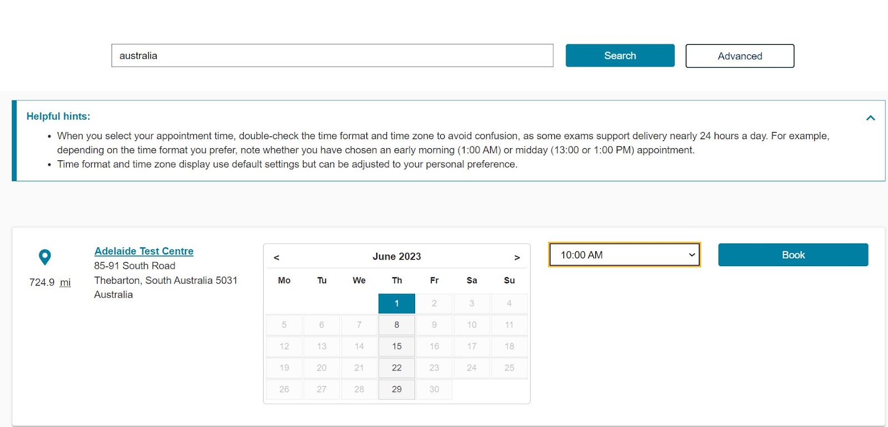Select June 1 on the calendar
This screenshot has height=427, width=888.
tap(397, 303)
